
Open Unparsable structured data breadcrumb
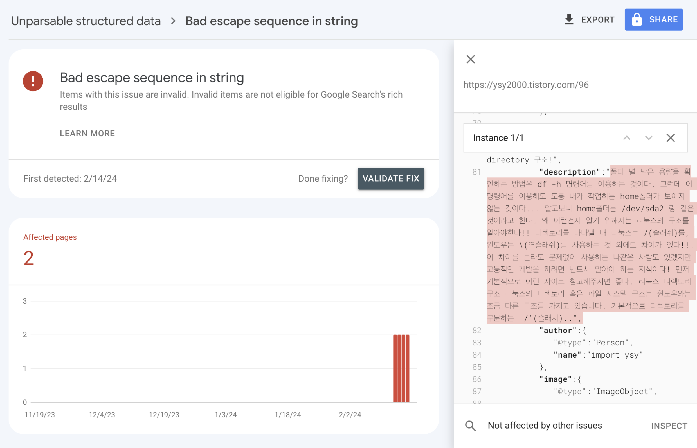click(x=86, y=21)
